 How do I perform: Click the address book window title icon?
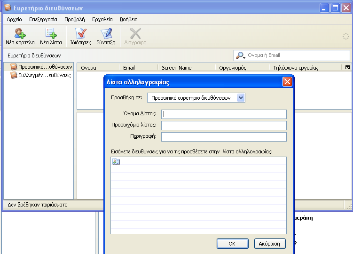8,8
